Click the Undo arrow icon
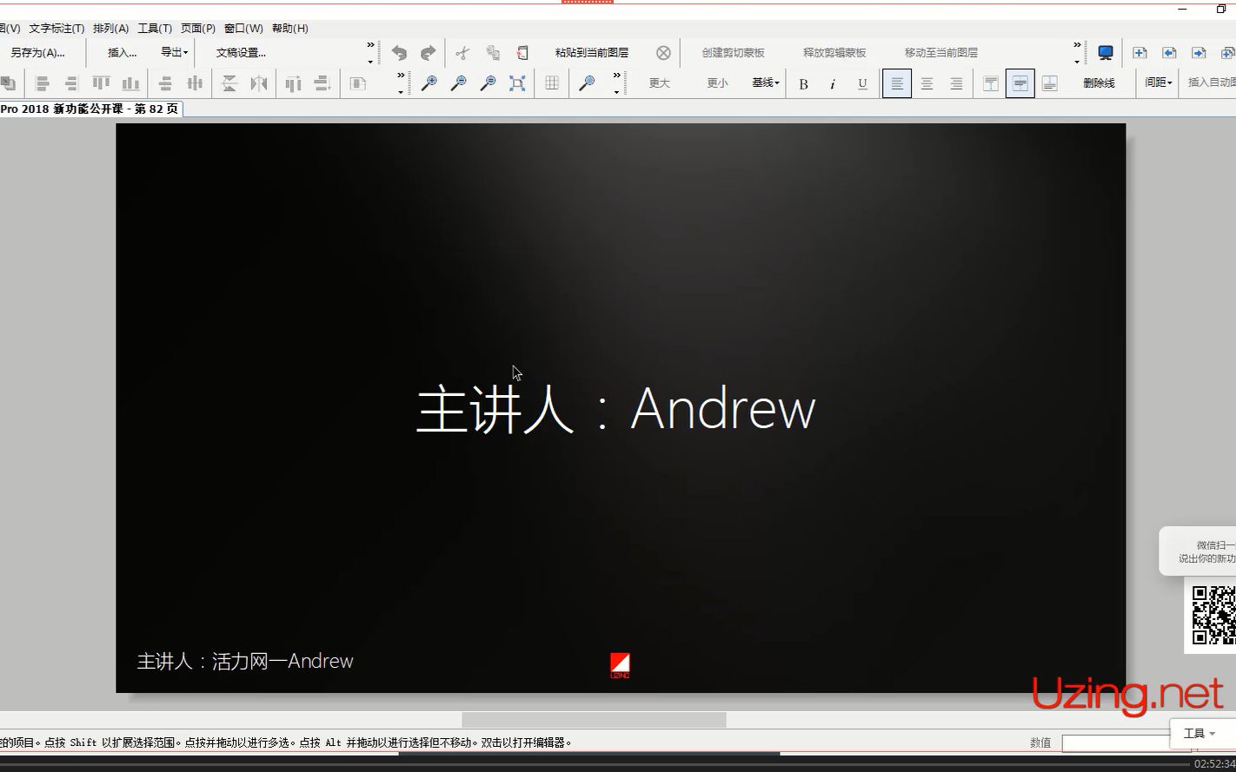Screen dimensions: 1236x772 pyautogui.click(x=399, y=52)
